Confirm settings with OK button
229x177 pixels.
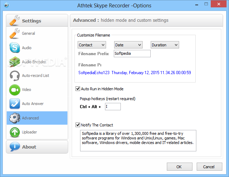pyautogui.click(x=179, y=166)
